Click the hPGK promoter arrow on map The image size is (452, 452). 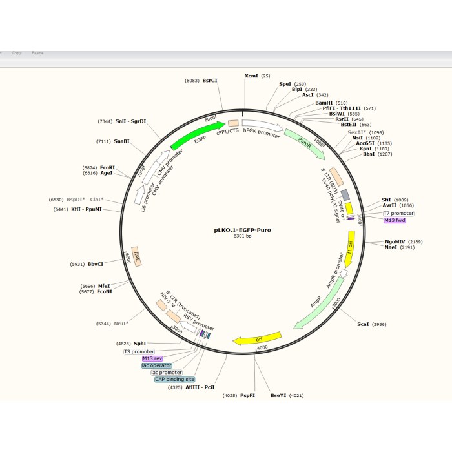(x=262, y=127)
